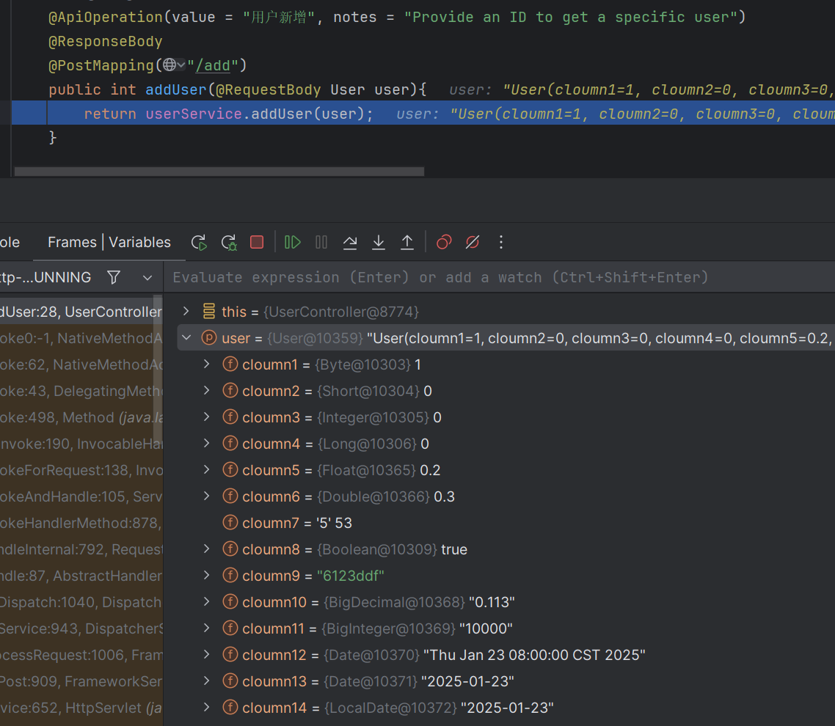
Task: Open the /add mapping link
Action: [x=213, y=65]
